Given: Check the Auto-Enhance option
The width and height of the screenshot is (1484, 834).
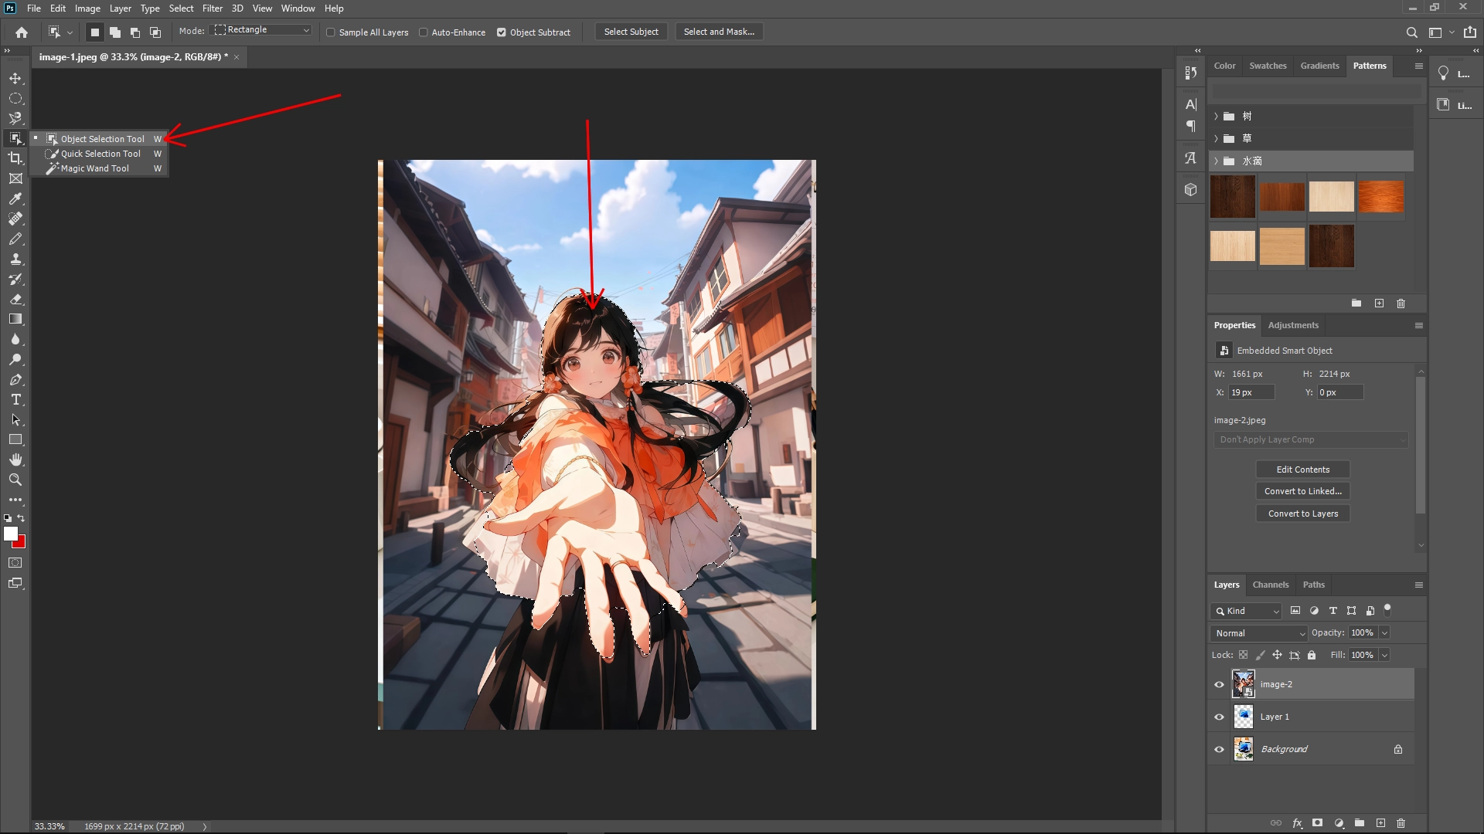Looking at the screenshot, I should pyautogui.click(x=424, y=32).
